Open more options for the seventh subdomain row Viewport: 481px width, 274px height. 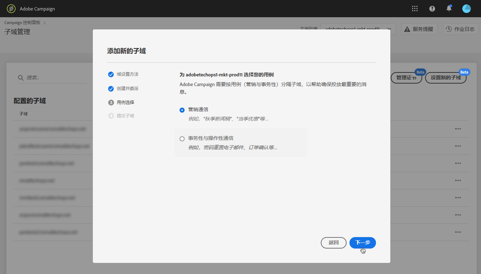pyautogui.click(x=458, y=232)
